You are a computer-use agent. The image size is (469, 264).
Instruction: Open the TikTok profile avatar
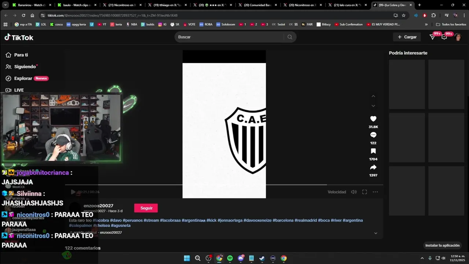pyautogui.click(x=458, y=37)
